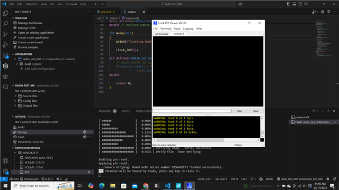Click the VS Code command center search box
This screenshot has width=339, height=190.
click(x=171, y=4)
